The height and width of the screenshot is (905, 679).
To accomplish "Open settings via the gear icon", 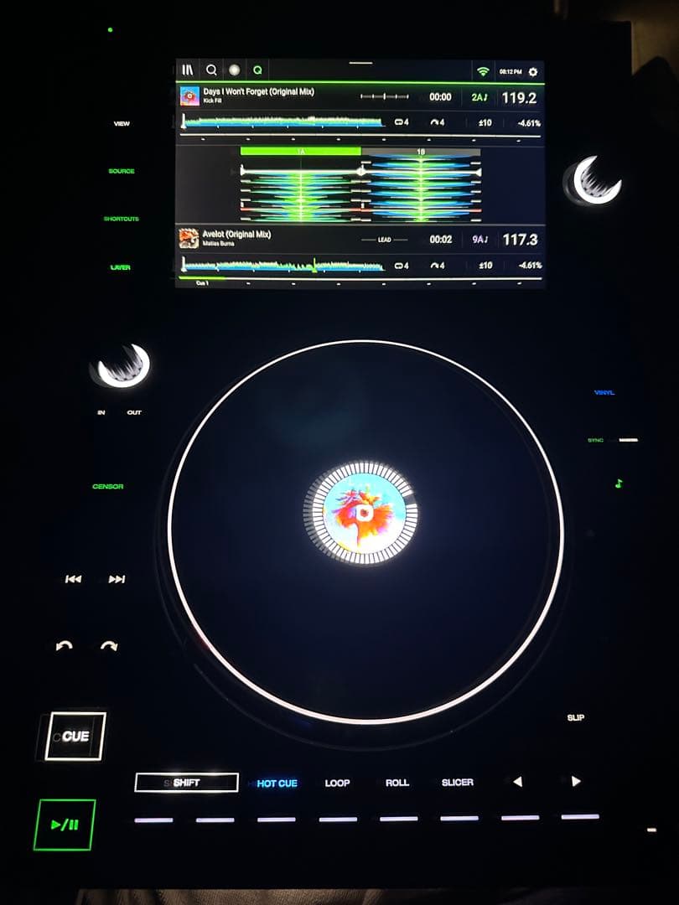I will (x=531, y=70).
